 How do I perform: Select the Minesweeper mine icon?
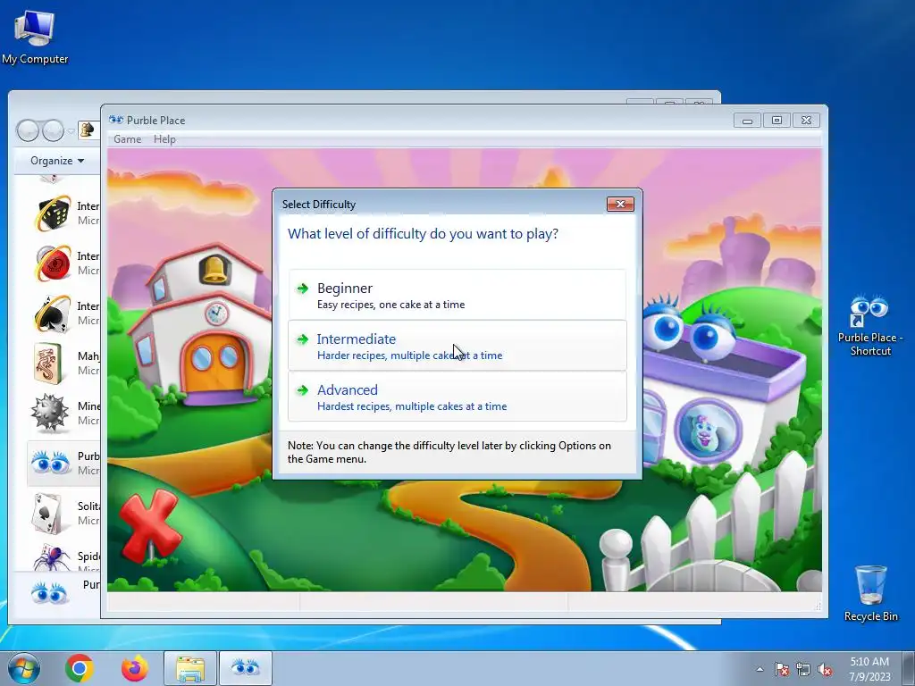tap(50, 414)
